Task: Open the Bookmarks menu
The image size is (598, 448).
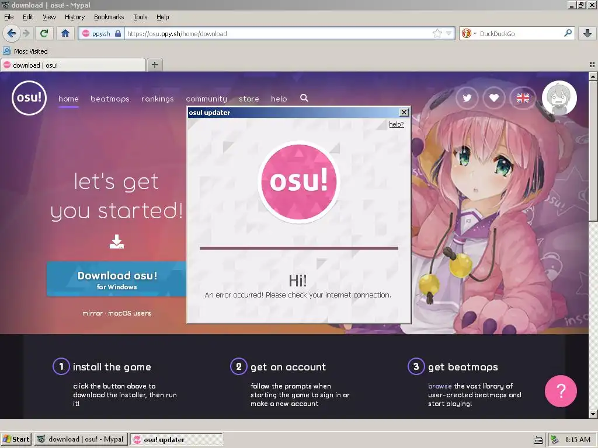Action: click(x=109, y=17)
